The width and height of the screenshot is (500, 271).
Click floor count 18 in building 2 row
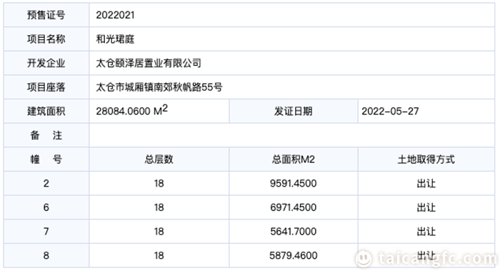[x=159, y=183]
